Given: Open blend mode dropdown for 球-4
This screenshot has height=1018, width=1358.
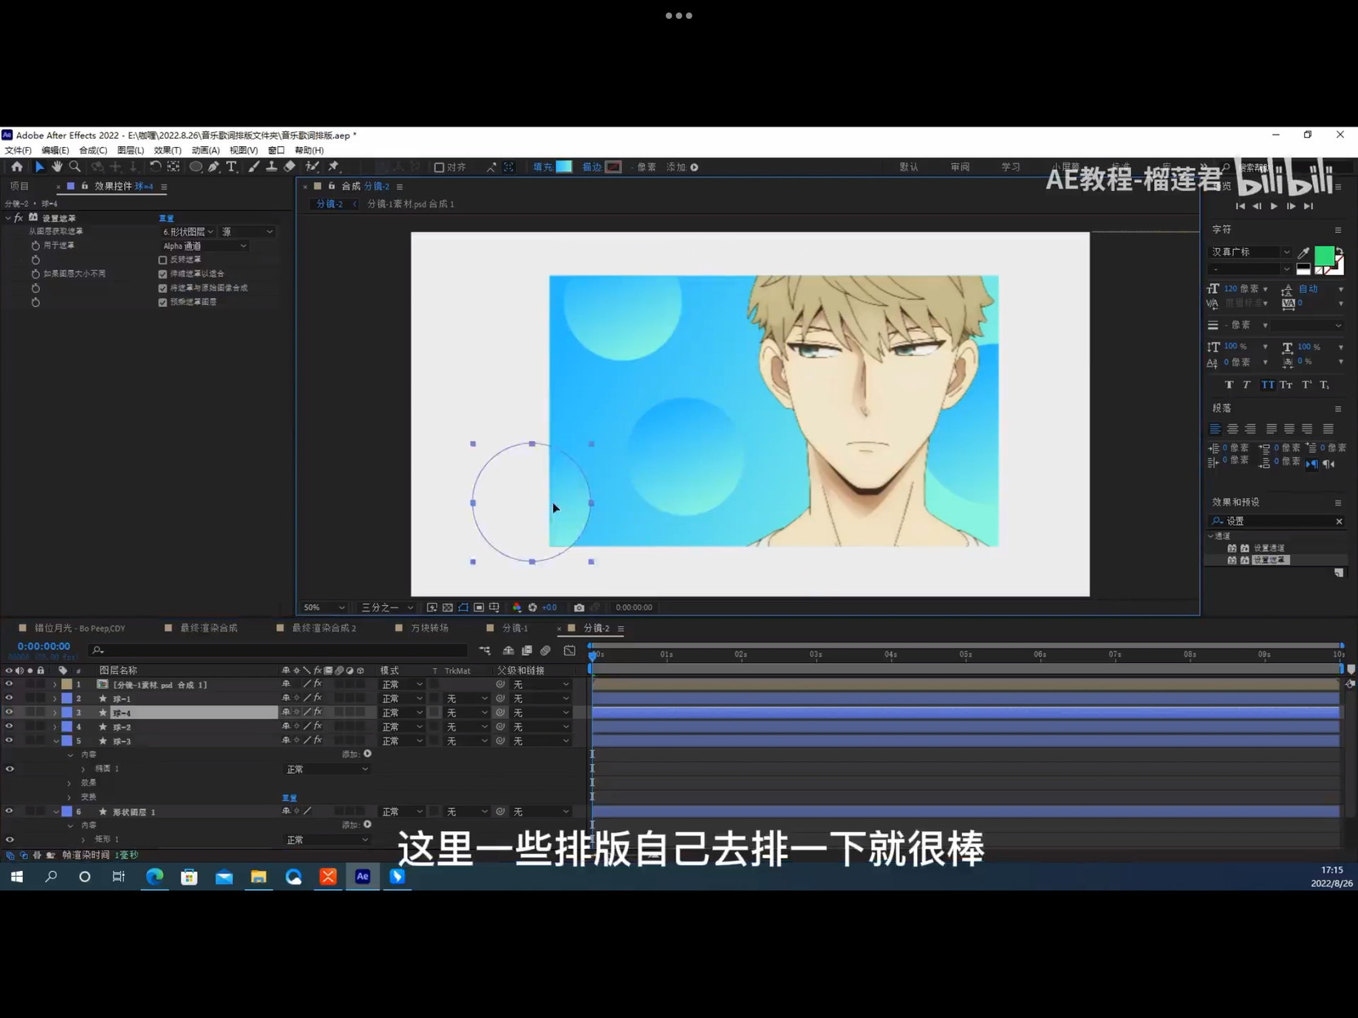Looking at the screenshot, I should click(402, 713).
